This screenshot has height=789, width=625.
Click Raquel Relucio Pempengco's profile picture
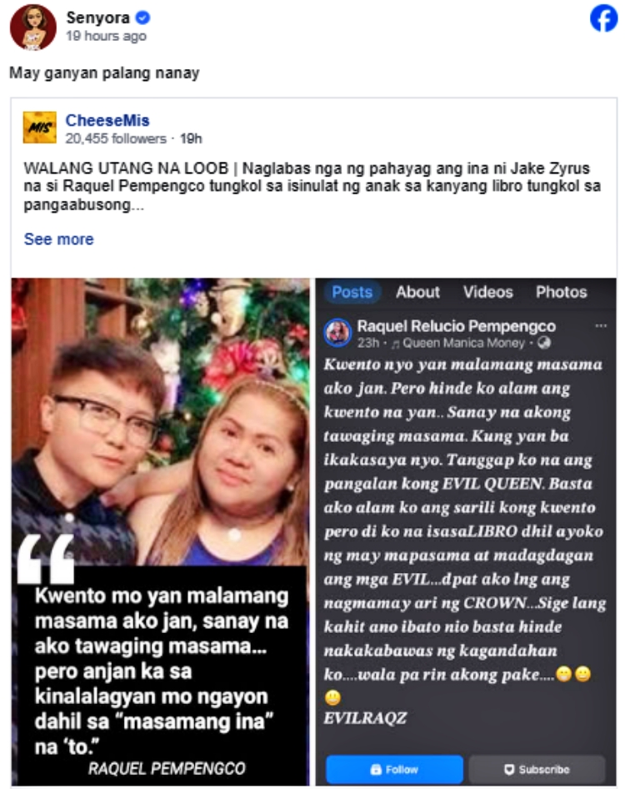click(x=337, y=333)
